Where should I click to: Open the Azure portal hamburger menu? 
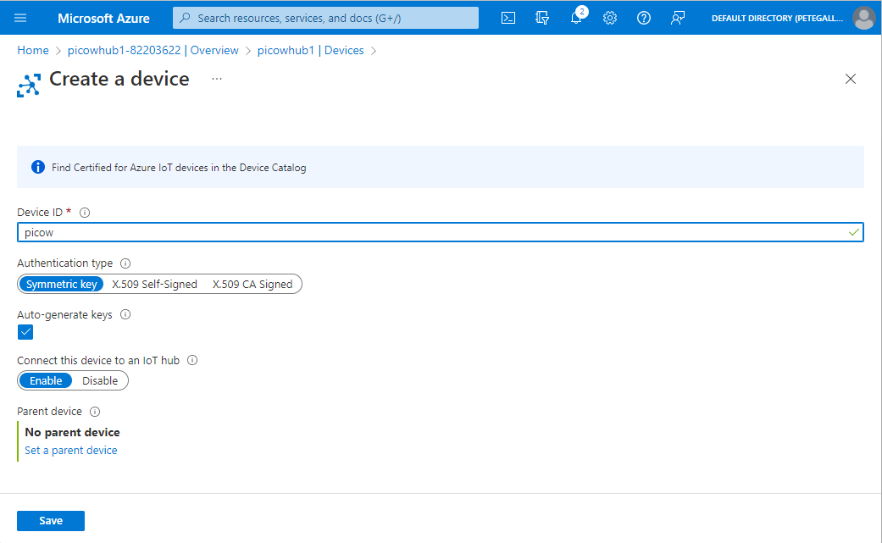[x=20, y=18]
